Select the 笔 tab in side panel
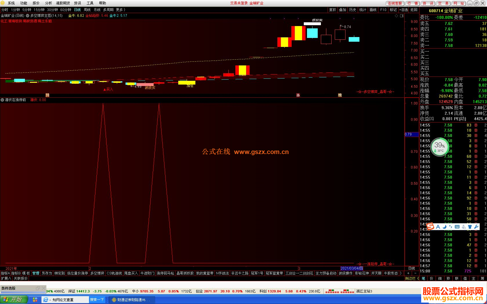The height and width of the screenshot is (304, 487). (423, 279)
